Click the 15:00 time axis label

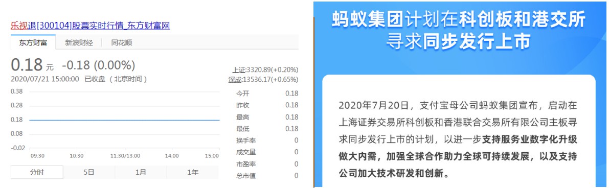point(212,156)
